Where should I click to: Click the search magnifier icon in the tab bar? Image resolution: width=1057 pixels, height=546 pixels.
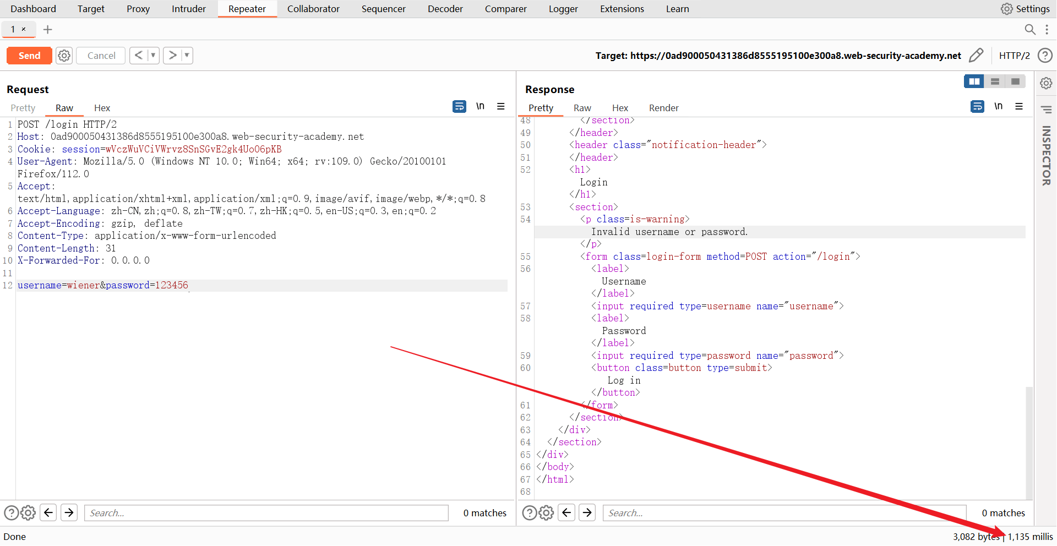click(x=1029, y=30)
